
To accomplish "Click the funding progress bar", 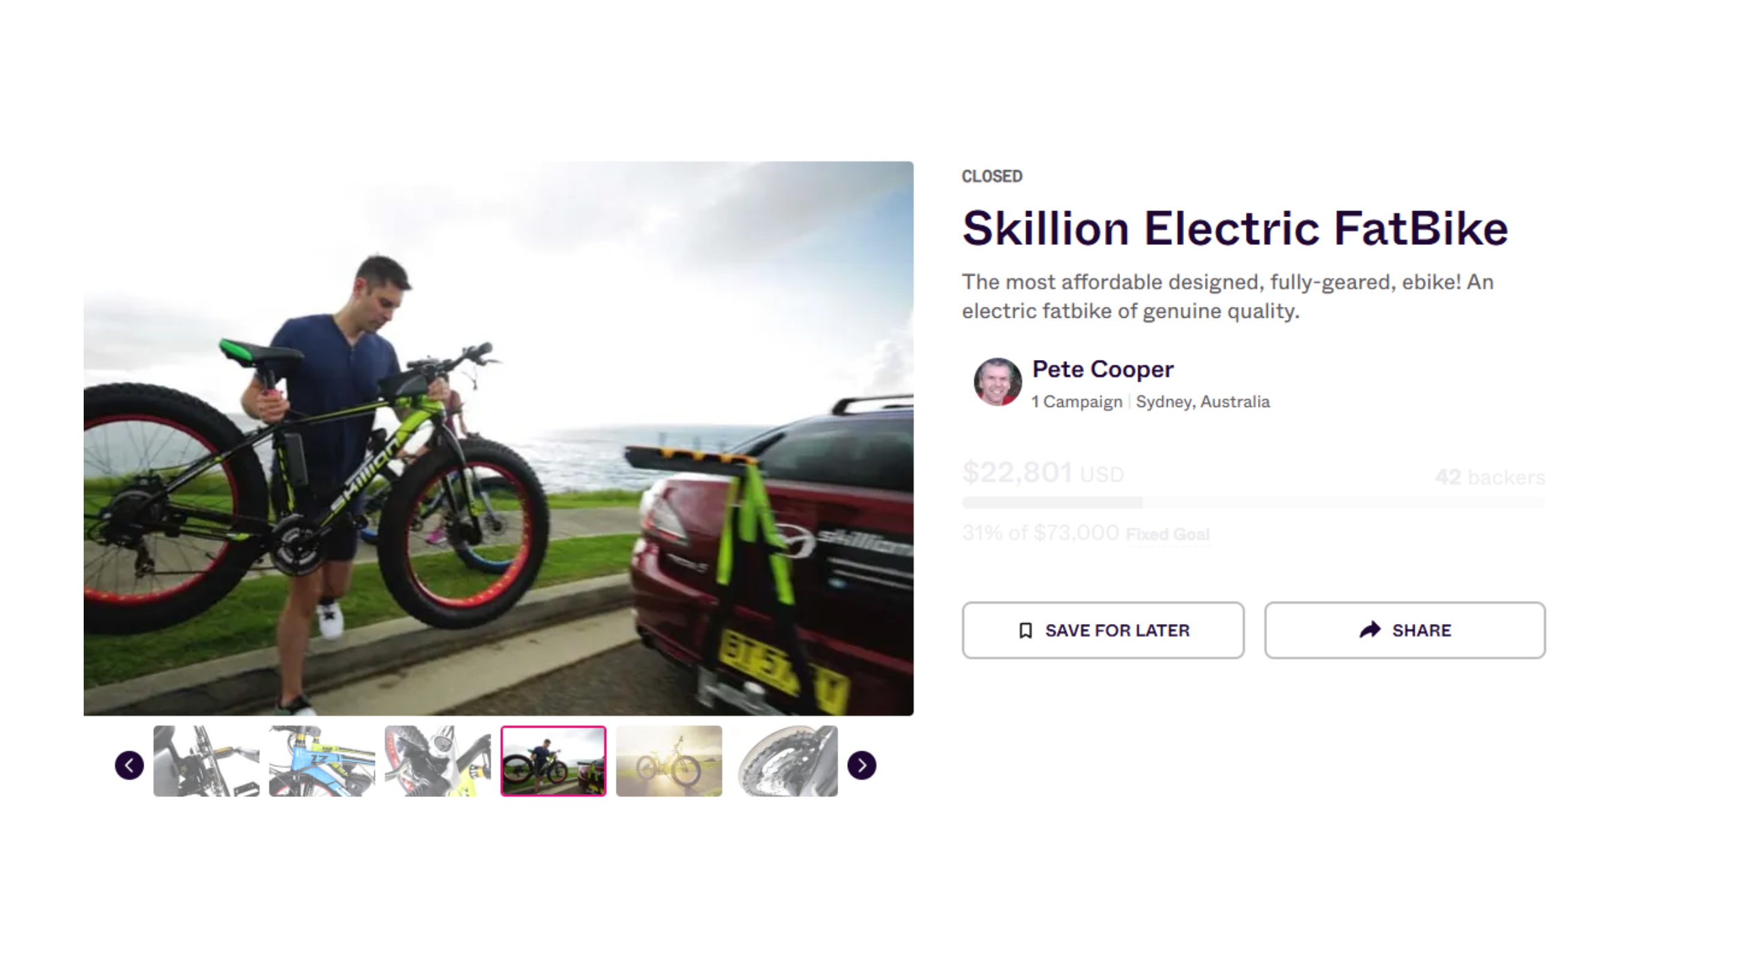I will point(1253,502).
